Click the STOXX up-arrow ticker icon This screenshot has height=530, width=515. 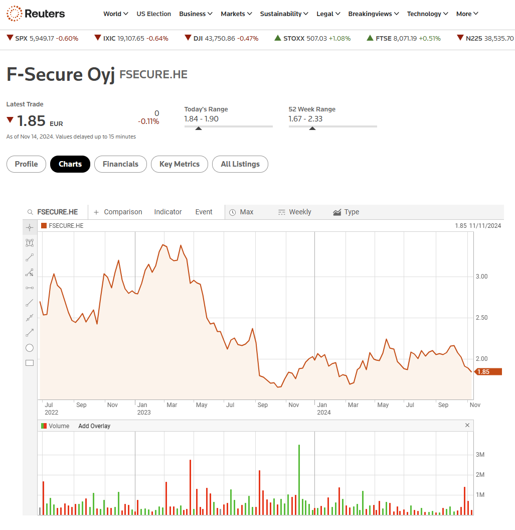[x=278, y=38]
